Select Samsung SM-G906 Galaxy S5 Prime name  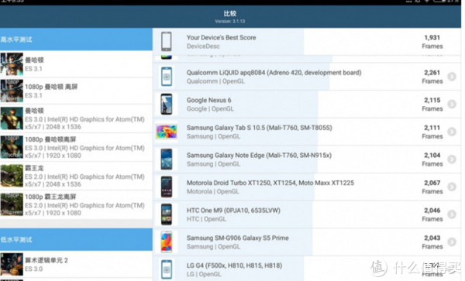tap(238, 238)
